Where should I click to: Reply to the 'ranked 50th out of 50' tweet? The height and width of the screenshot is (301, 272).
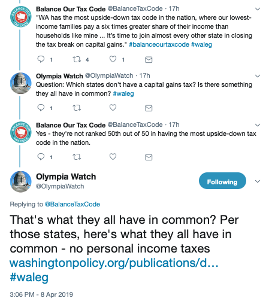[x=41, y=157]
